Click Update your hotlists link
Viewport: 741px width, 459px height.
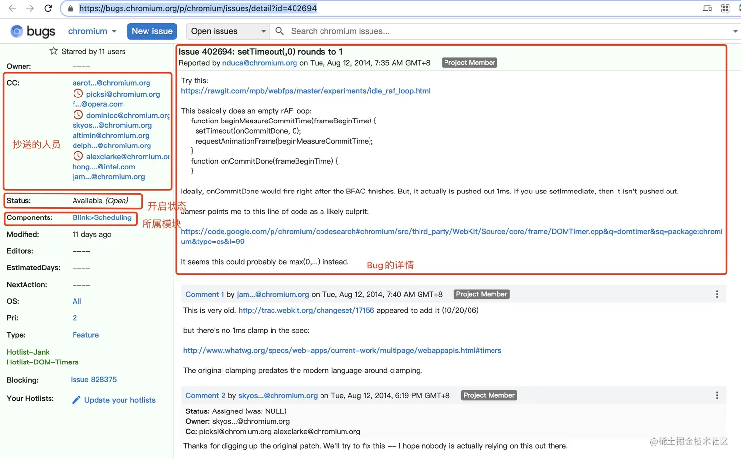point(120,400)
